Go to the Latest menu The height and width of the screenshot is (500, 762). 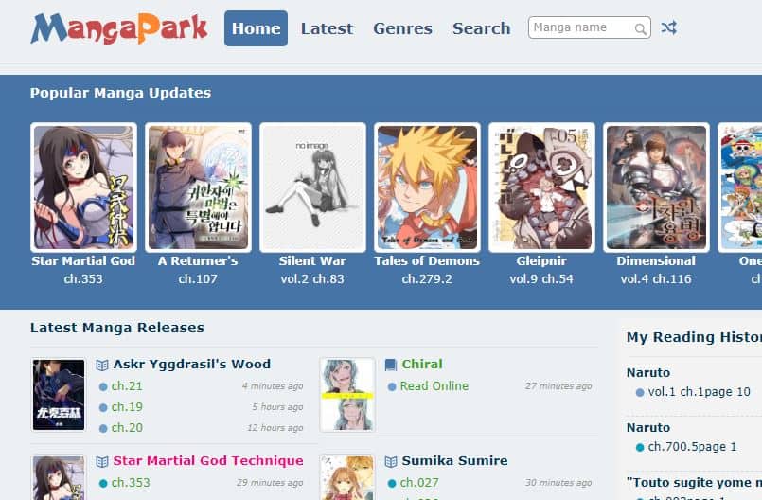(x=327, y=28)
